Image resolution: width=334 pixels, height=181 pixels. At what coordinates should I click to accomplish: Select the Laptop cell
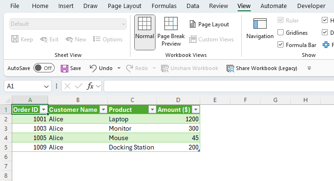click(132, 119)
